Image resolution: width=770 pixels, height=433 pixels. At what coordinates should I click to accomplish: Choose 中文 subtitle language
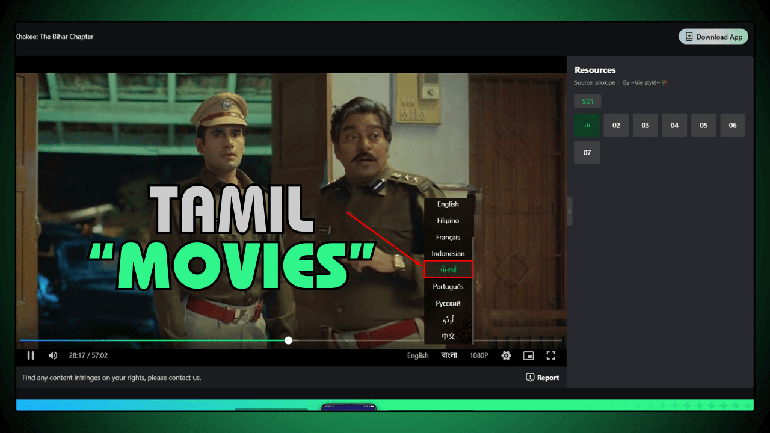coord(448,336)
